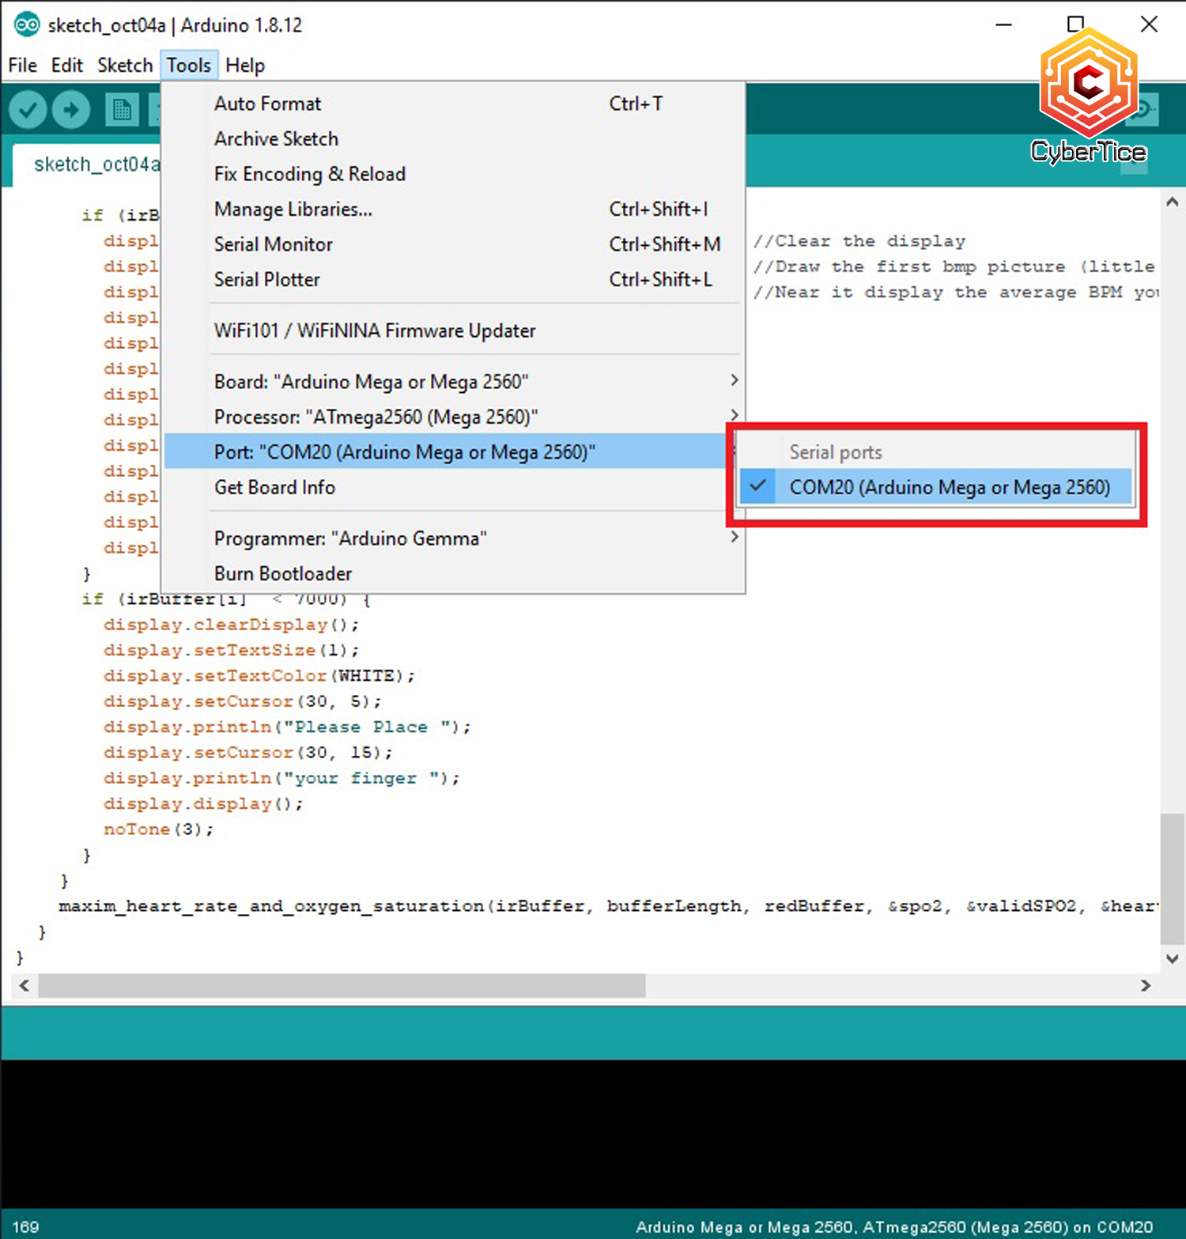1186x1239 pixels.
Task: Click the Upload sketch arrow icon
Action: [71, 110]
